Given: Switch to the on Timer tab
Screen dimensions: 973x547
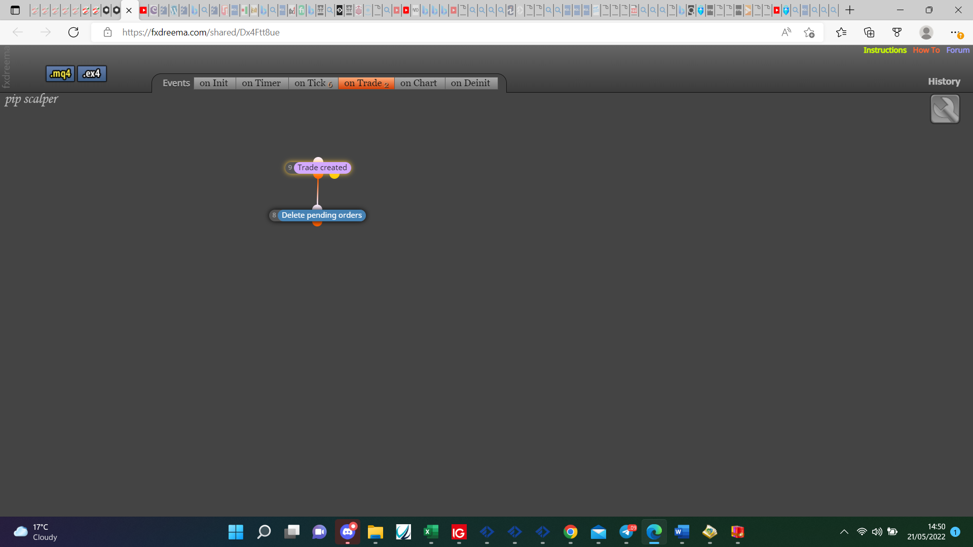Looking at the screenshot, I should coord(261,83).
